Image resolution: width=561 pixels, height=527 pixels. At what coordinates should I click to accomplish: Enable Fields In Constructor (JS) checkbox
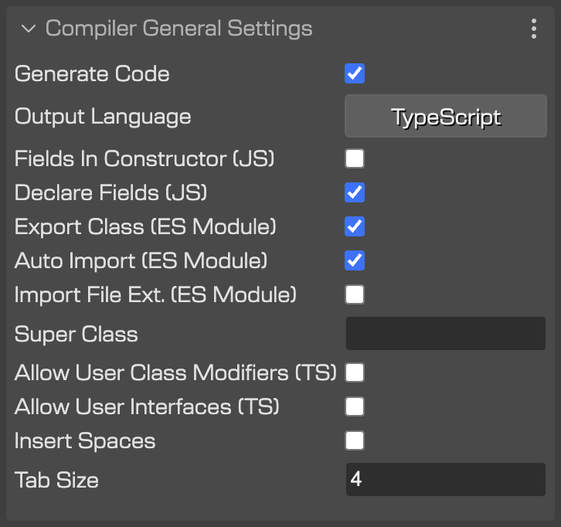[355, 158]
